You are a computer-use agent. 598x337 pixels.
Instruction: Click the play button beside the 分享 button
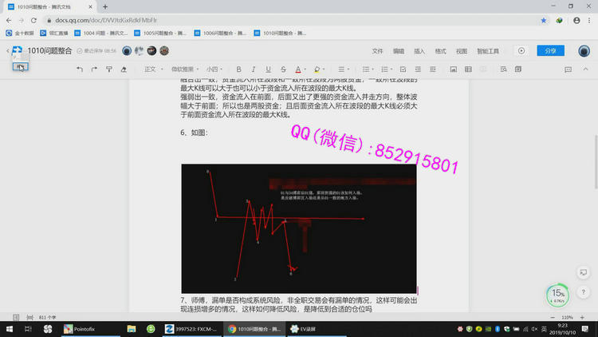[x=521, y=50]
